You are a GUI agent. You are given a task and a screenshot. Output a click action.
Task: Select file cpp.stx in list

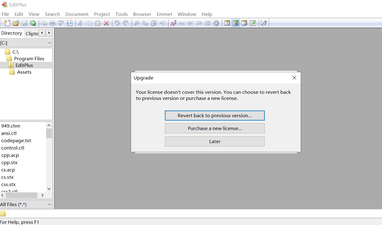pyautogui.click(x=9, y=163)
